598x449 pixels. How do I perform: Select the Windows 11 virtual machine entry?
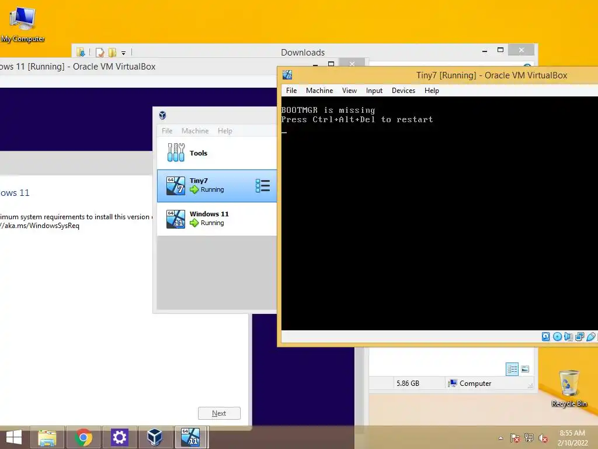[x=217, y=219]
